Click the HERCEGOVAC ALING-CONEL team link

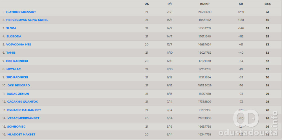point(27,20)
